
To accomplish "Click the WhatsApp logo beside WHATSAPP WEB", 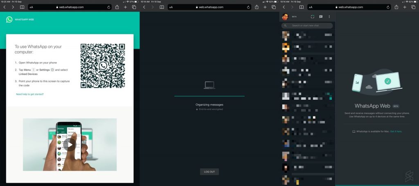I will click(9, 19).
